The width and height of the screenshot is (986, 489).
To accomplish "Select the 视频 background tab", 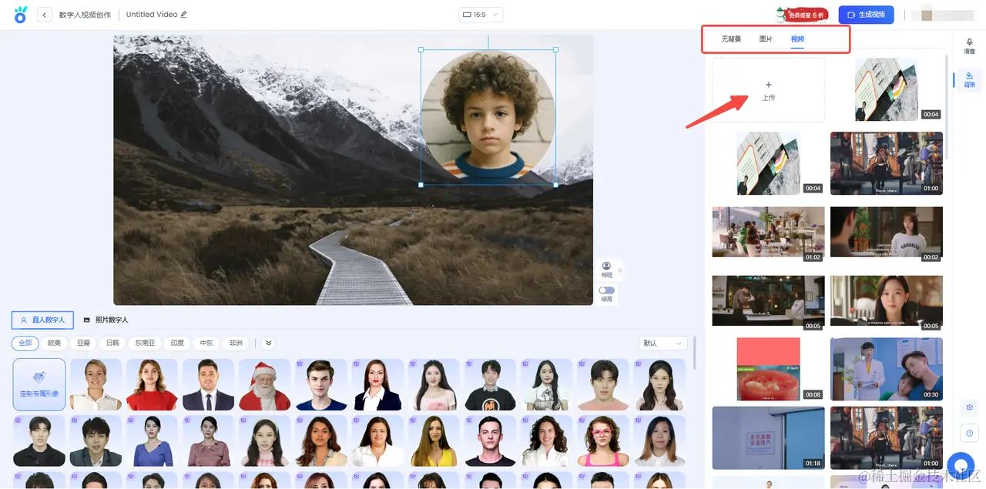I will pyautogui.click(x=797, y=39).
